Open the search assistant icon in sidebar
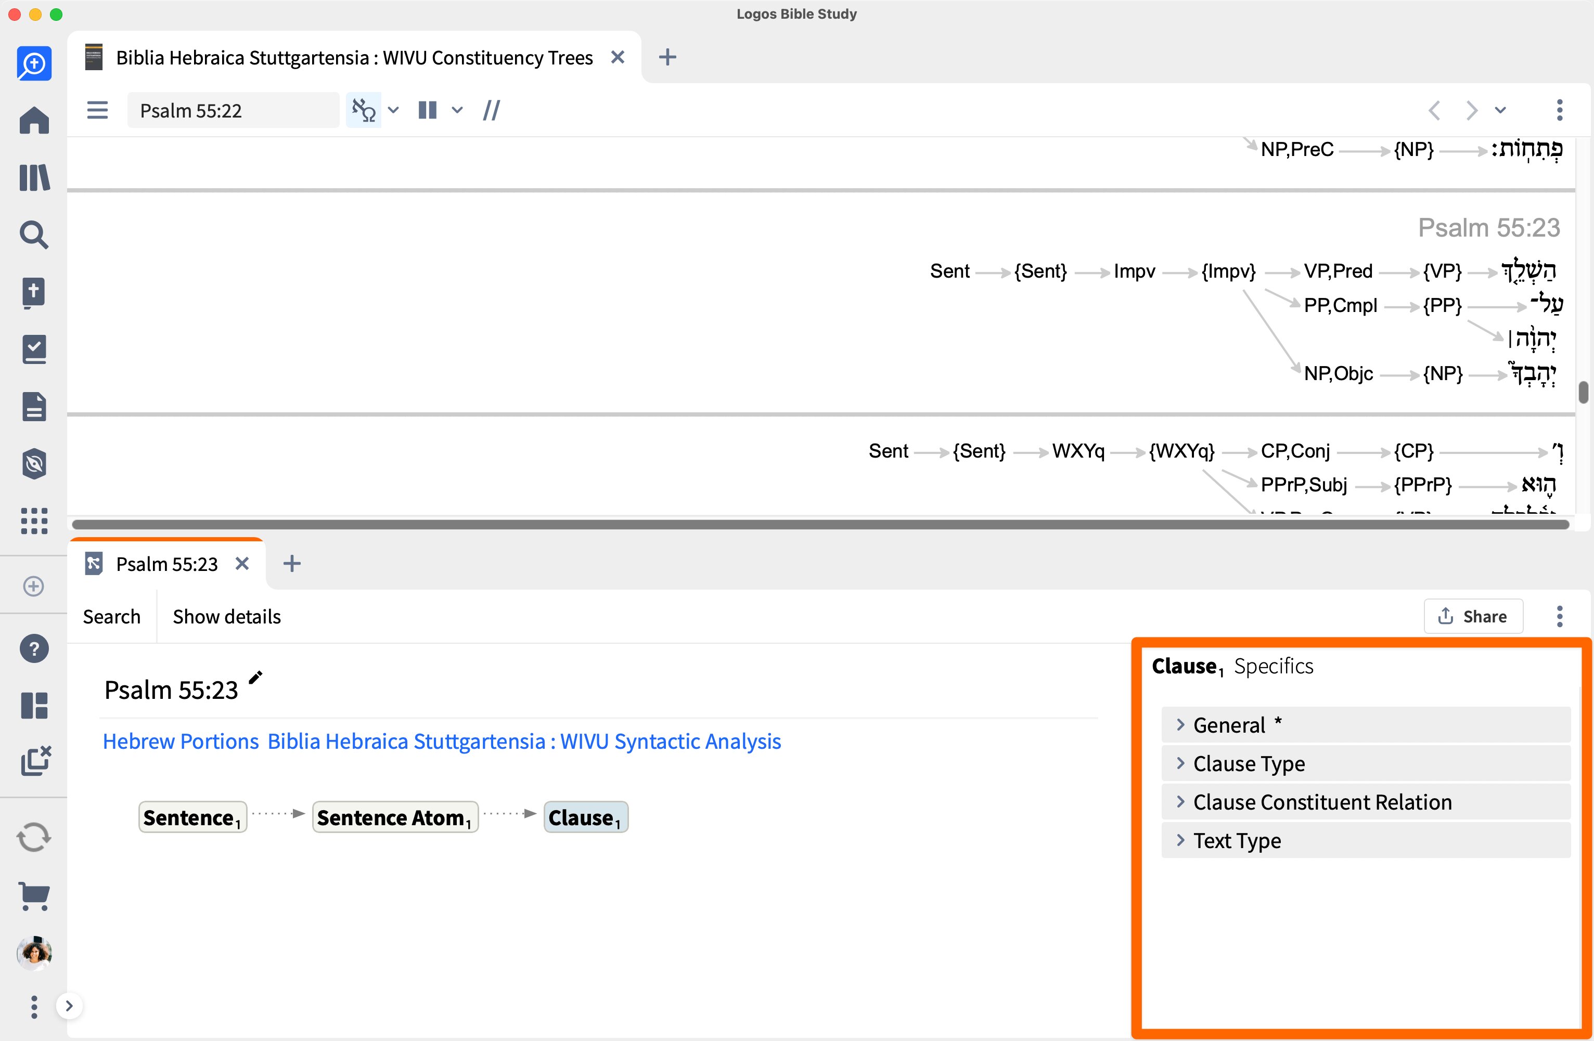The image size is (1594, 1041). [34, 63]
